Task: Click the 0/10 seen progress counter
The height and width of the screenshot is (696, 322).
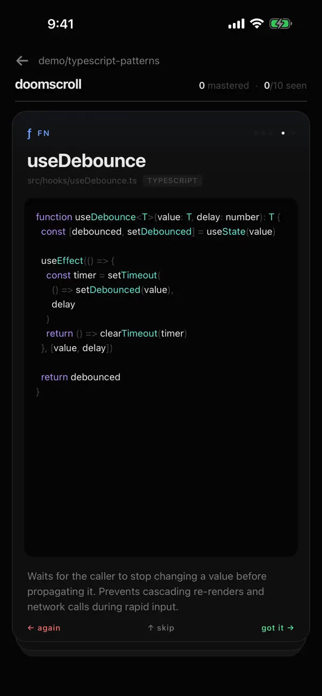Action: [285, 85]
